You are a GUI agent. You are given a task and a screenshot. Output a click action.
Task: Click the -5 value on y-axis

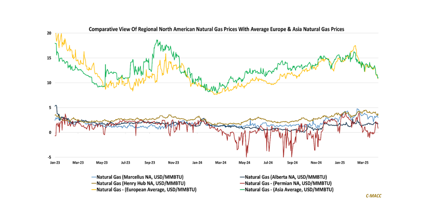[x=49, y=157]
